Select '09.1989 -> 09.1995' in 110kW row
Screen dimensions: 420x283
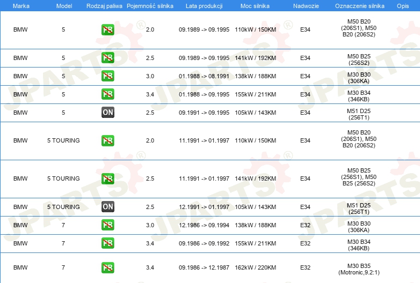pyautogui.click(x=204, y=29)
